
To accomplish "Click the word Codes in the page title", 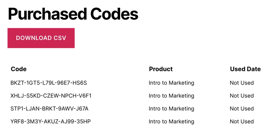I will (x=114, y=14).
